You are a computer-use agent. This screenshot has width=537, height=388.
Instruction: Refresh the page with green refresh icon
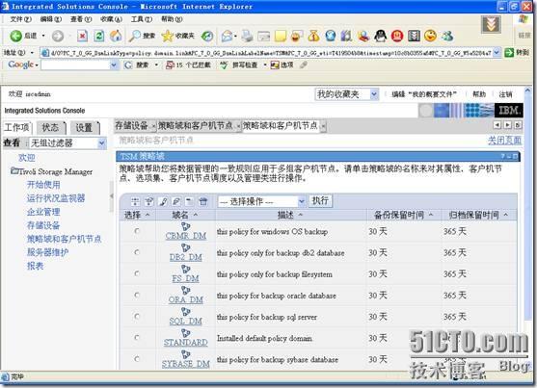coord(99,36)
